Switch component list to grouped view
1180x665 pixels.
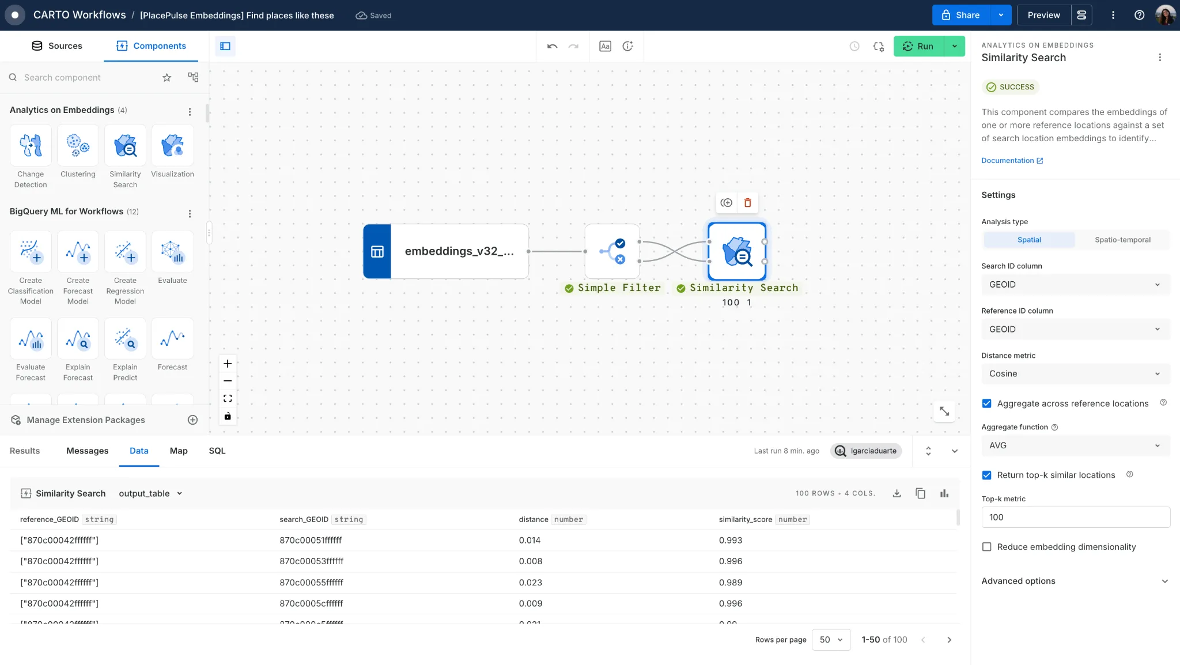tap(193, 77)
